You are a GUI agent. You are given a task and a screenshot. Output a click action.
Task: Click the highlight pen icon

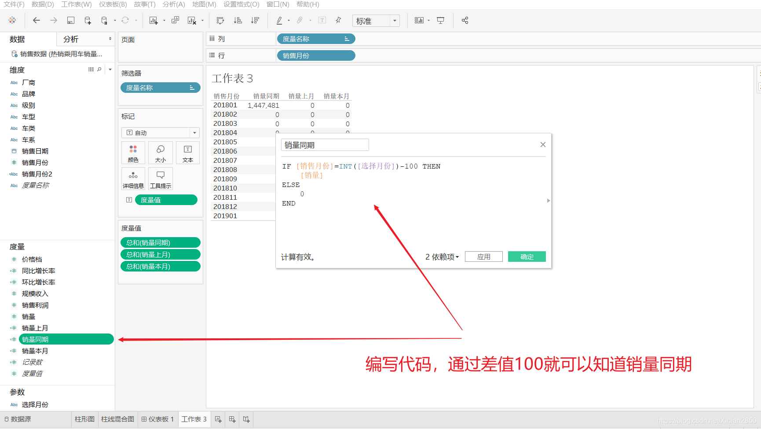(x=279, y=20)
